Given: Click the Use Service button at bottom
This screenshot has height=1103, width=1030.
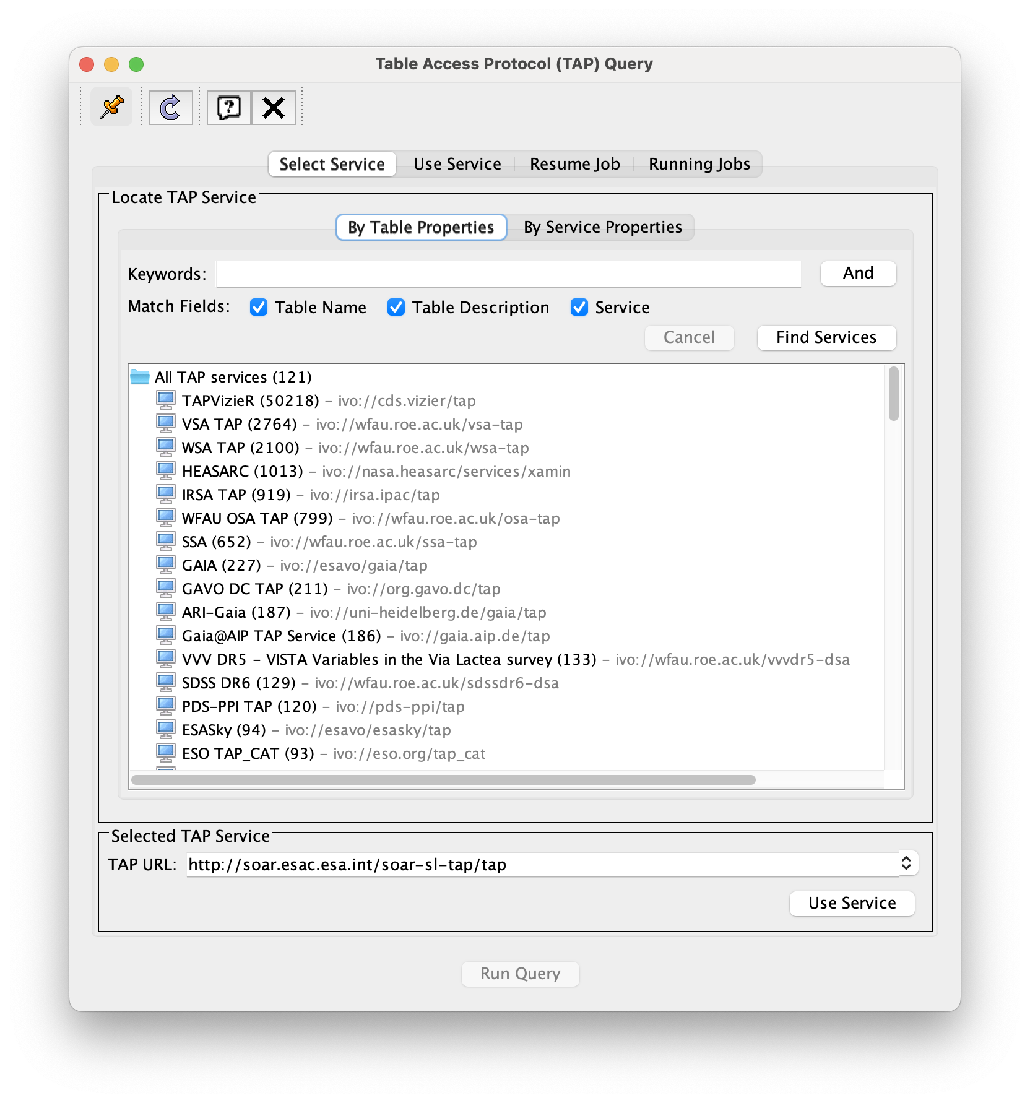Looking at the screenshot, I should 852,903.
